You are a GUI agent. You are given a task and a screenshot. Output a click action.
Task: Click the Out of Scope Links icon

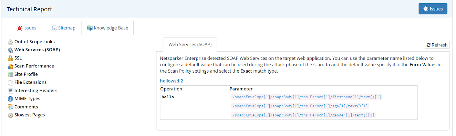[11, 42]
